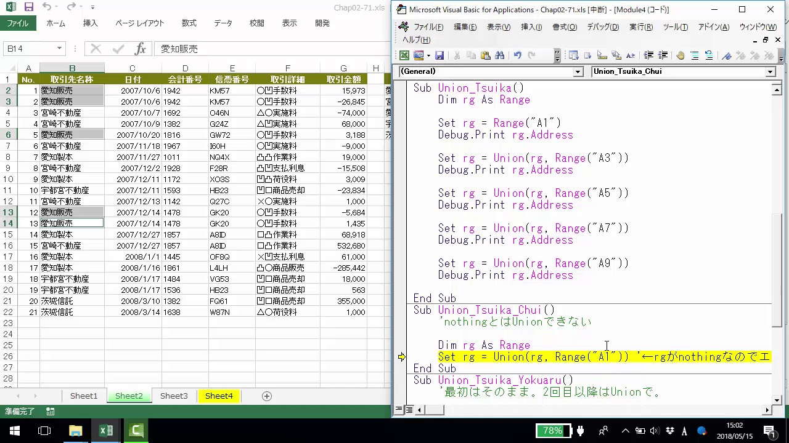Click the Indent icon in VBA toolbar
789x443 pixels.
pos(649,55)
